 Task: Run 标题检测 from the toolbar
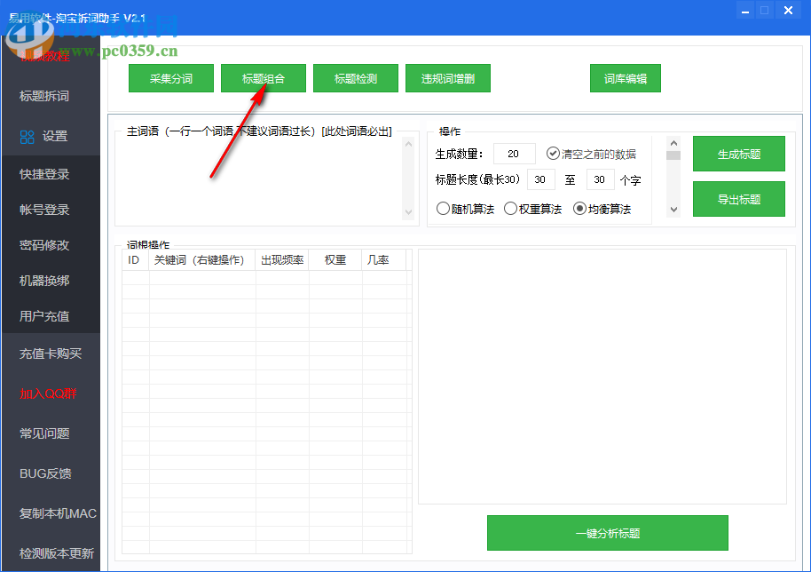(355, 78)
